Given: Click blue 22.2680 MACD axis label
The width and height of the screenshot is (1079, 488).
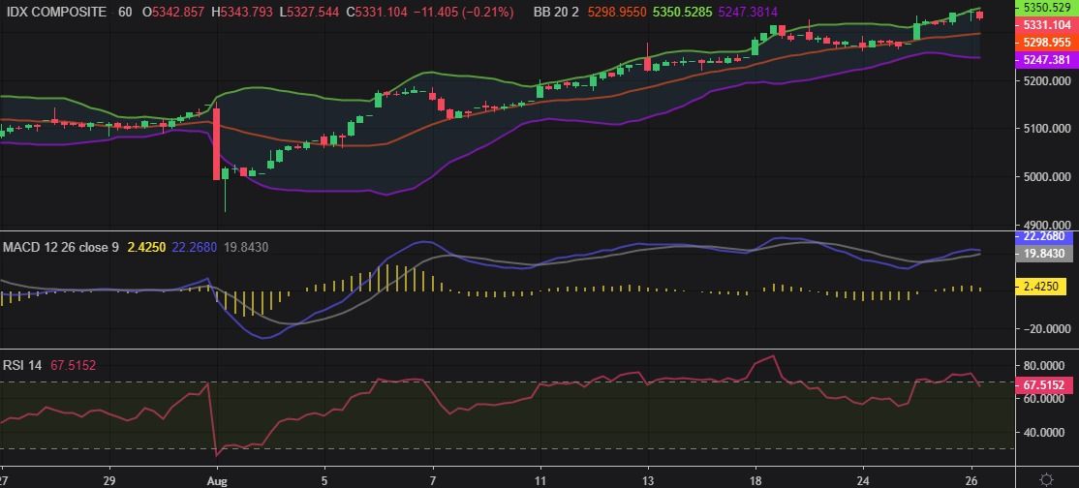Looking at the screenshot, I should click(x=1047, y=235).
